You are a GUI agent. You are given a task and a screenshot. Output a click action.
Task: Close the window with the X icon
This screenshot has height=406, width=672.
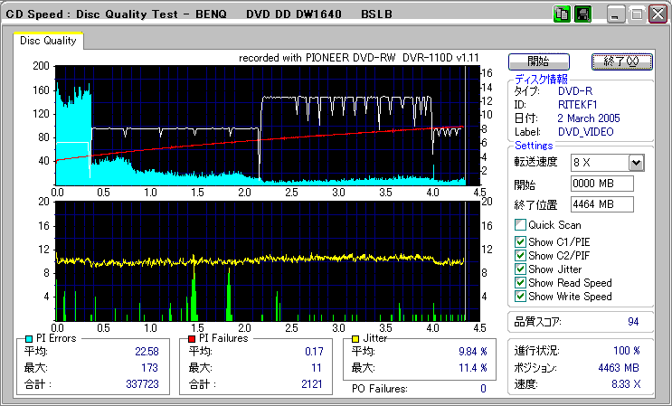pos(658,15)
